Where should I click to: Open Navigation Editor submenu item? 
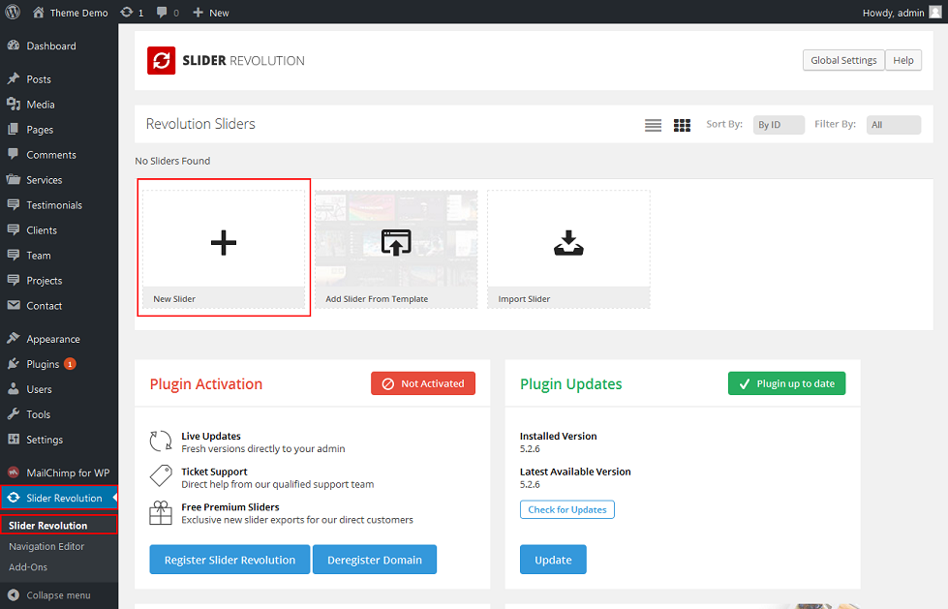[46, 546]
